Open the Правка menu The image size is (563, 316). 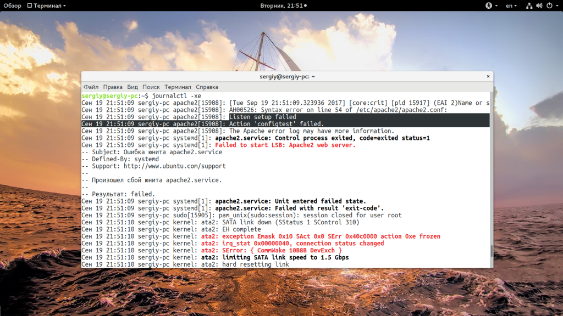113,87
